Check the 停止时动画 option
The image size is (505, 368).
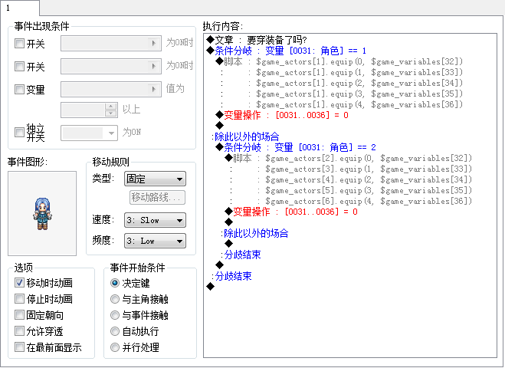(x=19, y=299)
